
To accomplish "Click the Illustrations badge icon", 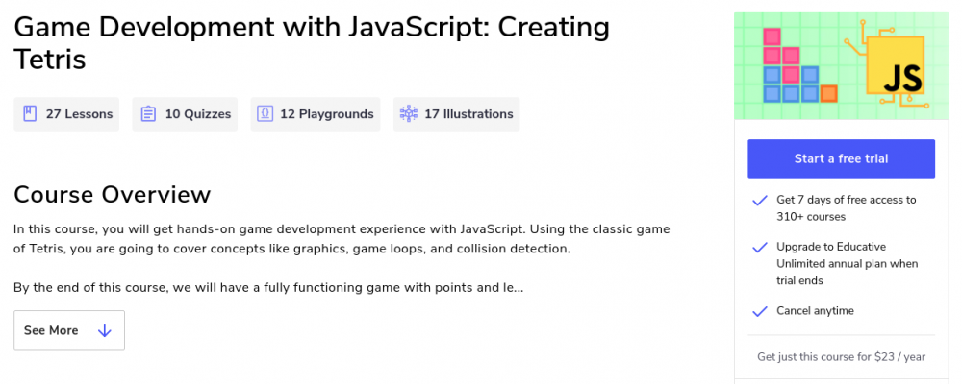I will (408, 114).
